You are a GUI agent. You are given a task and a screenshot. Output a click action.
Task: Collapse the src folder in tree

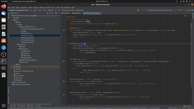[12, 20]
